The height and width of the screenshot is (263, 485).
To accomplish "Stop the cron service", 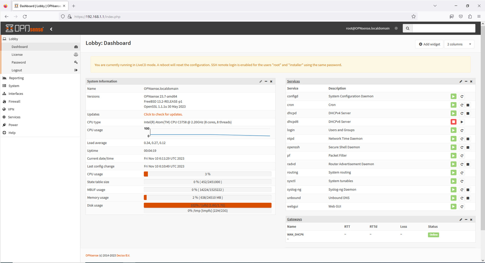I will click(468, 105).
